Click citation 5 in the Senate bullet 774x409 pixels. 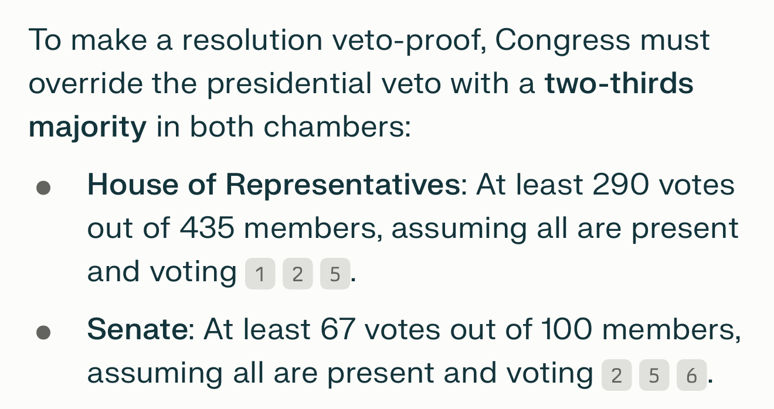[x=654, y=376]
